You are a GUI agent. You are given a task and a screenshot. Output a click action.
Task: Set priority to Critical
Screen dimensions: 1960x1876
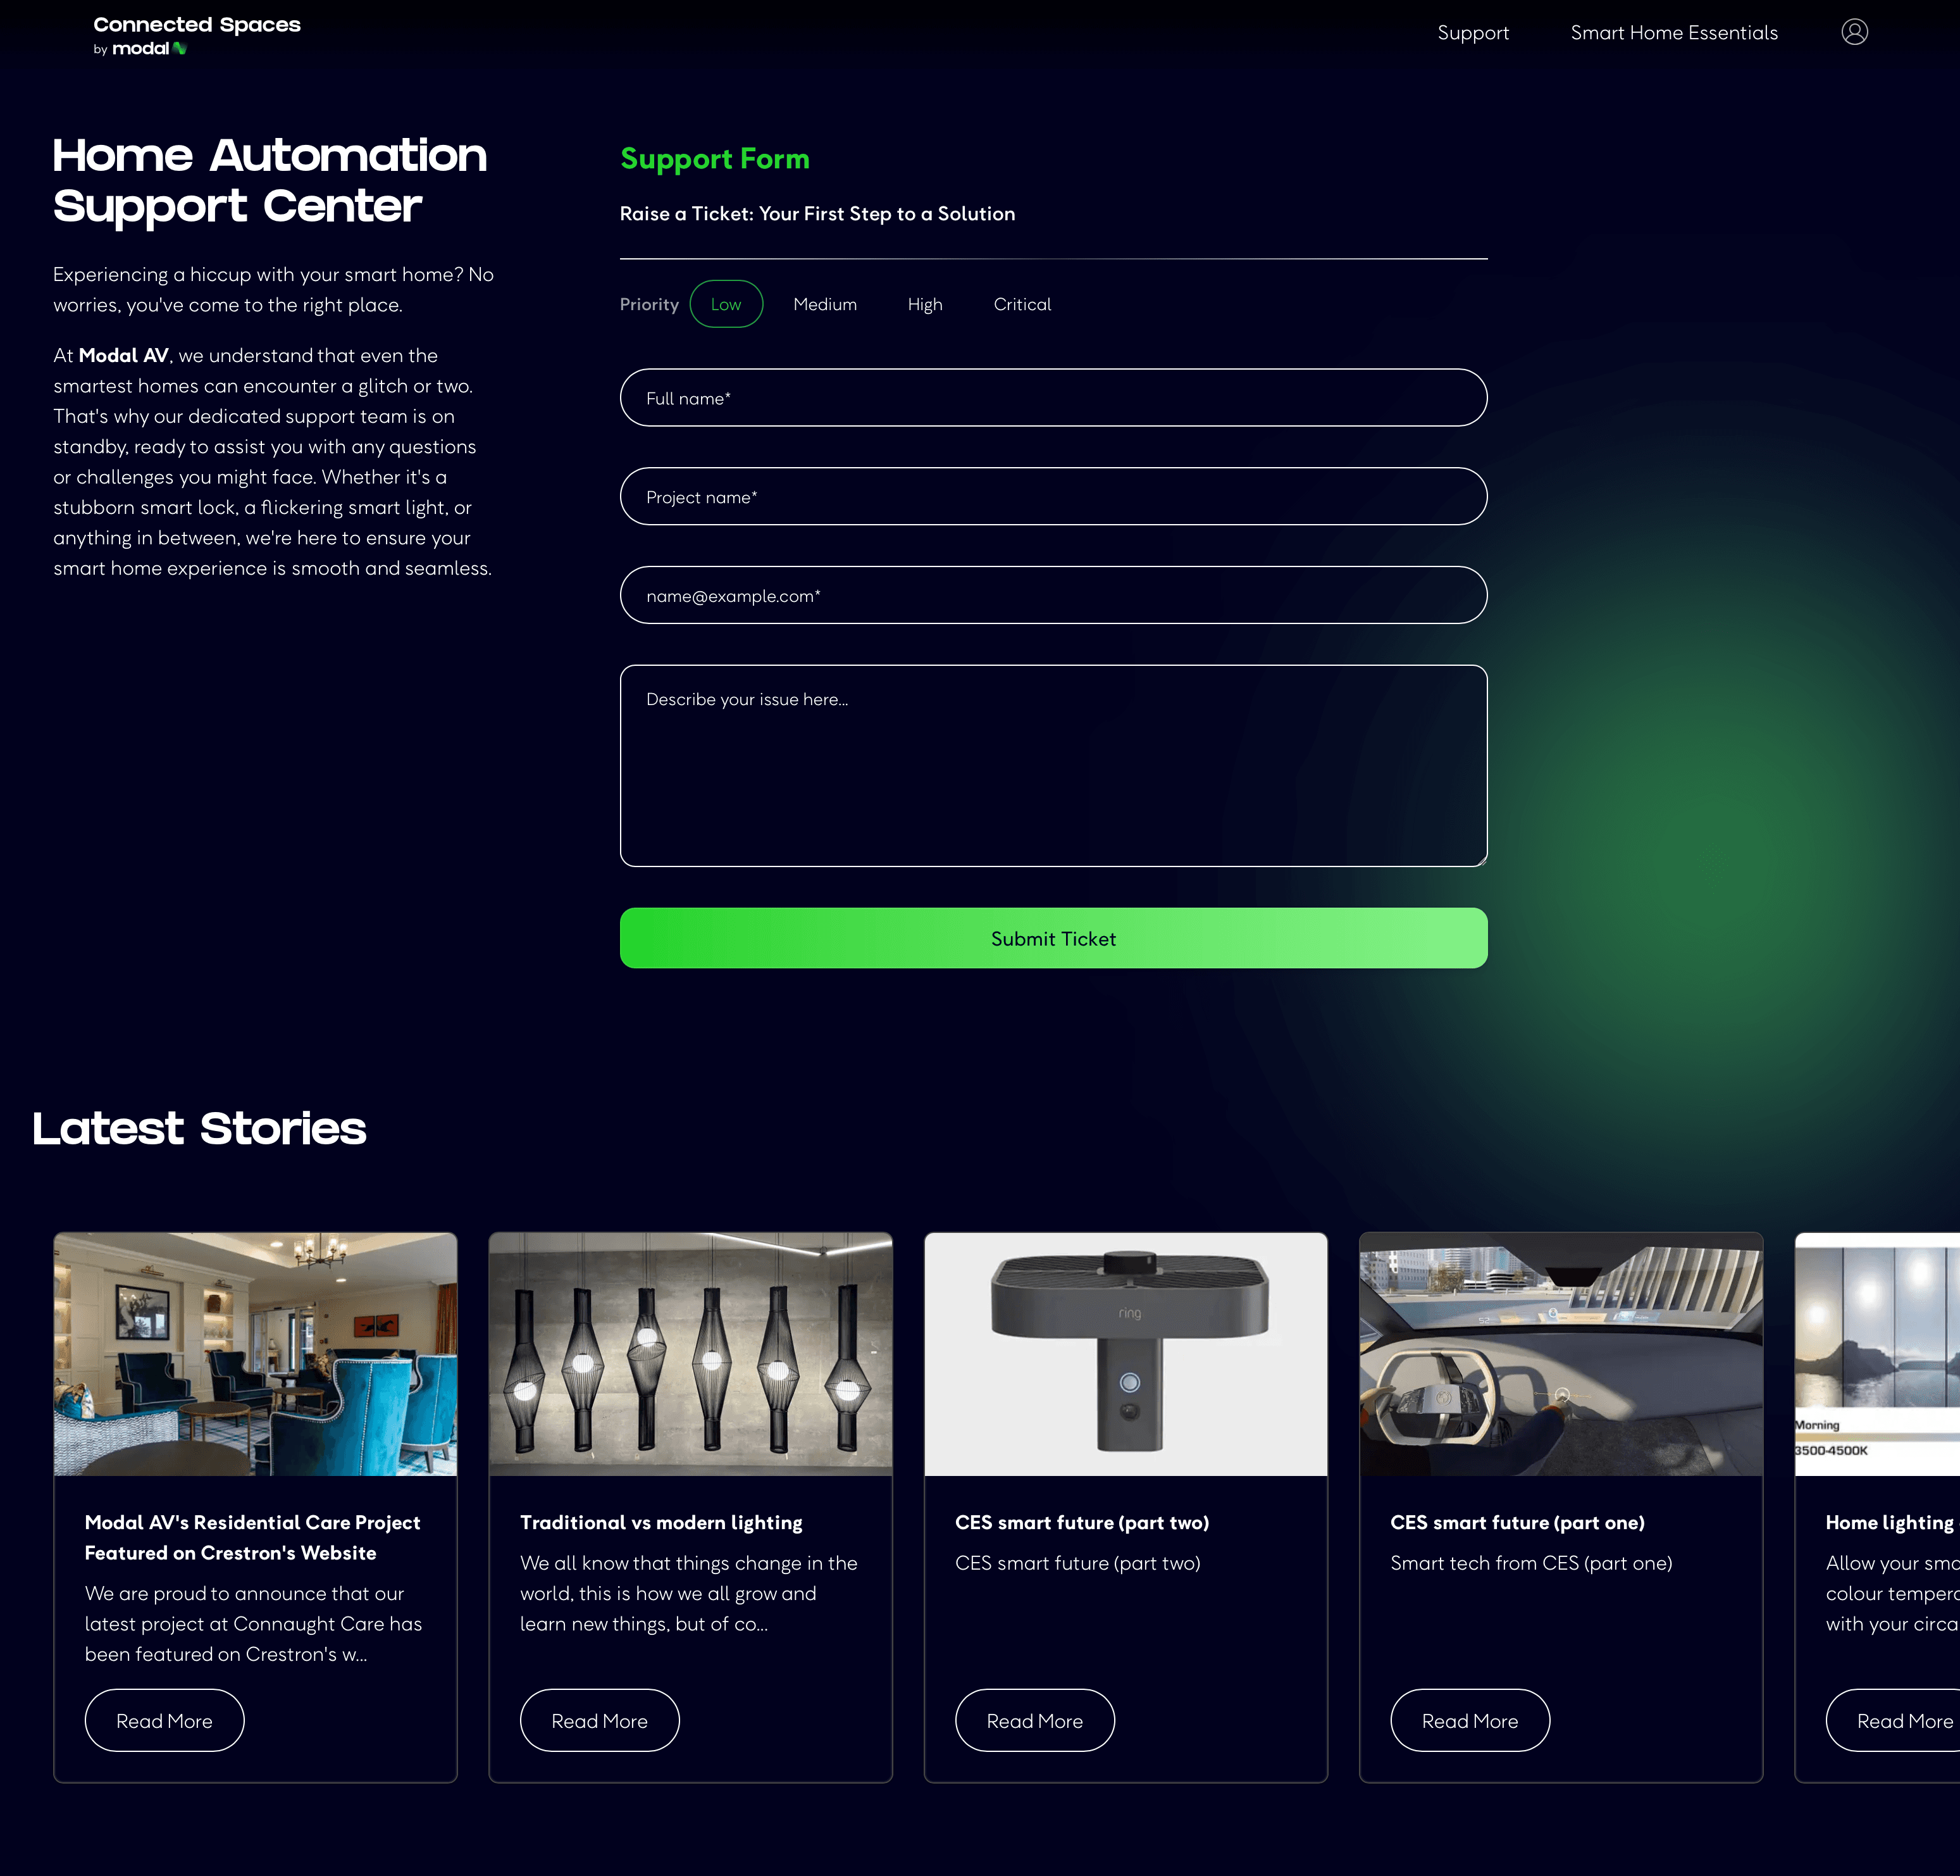pyautogui.click(x=1022, y=304)
